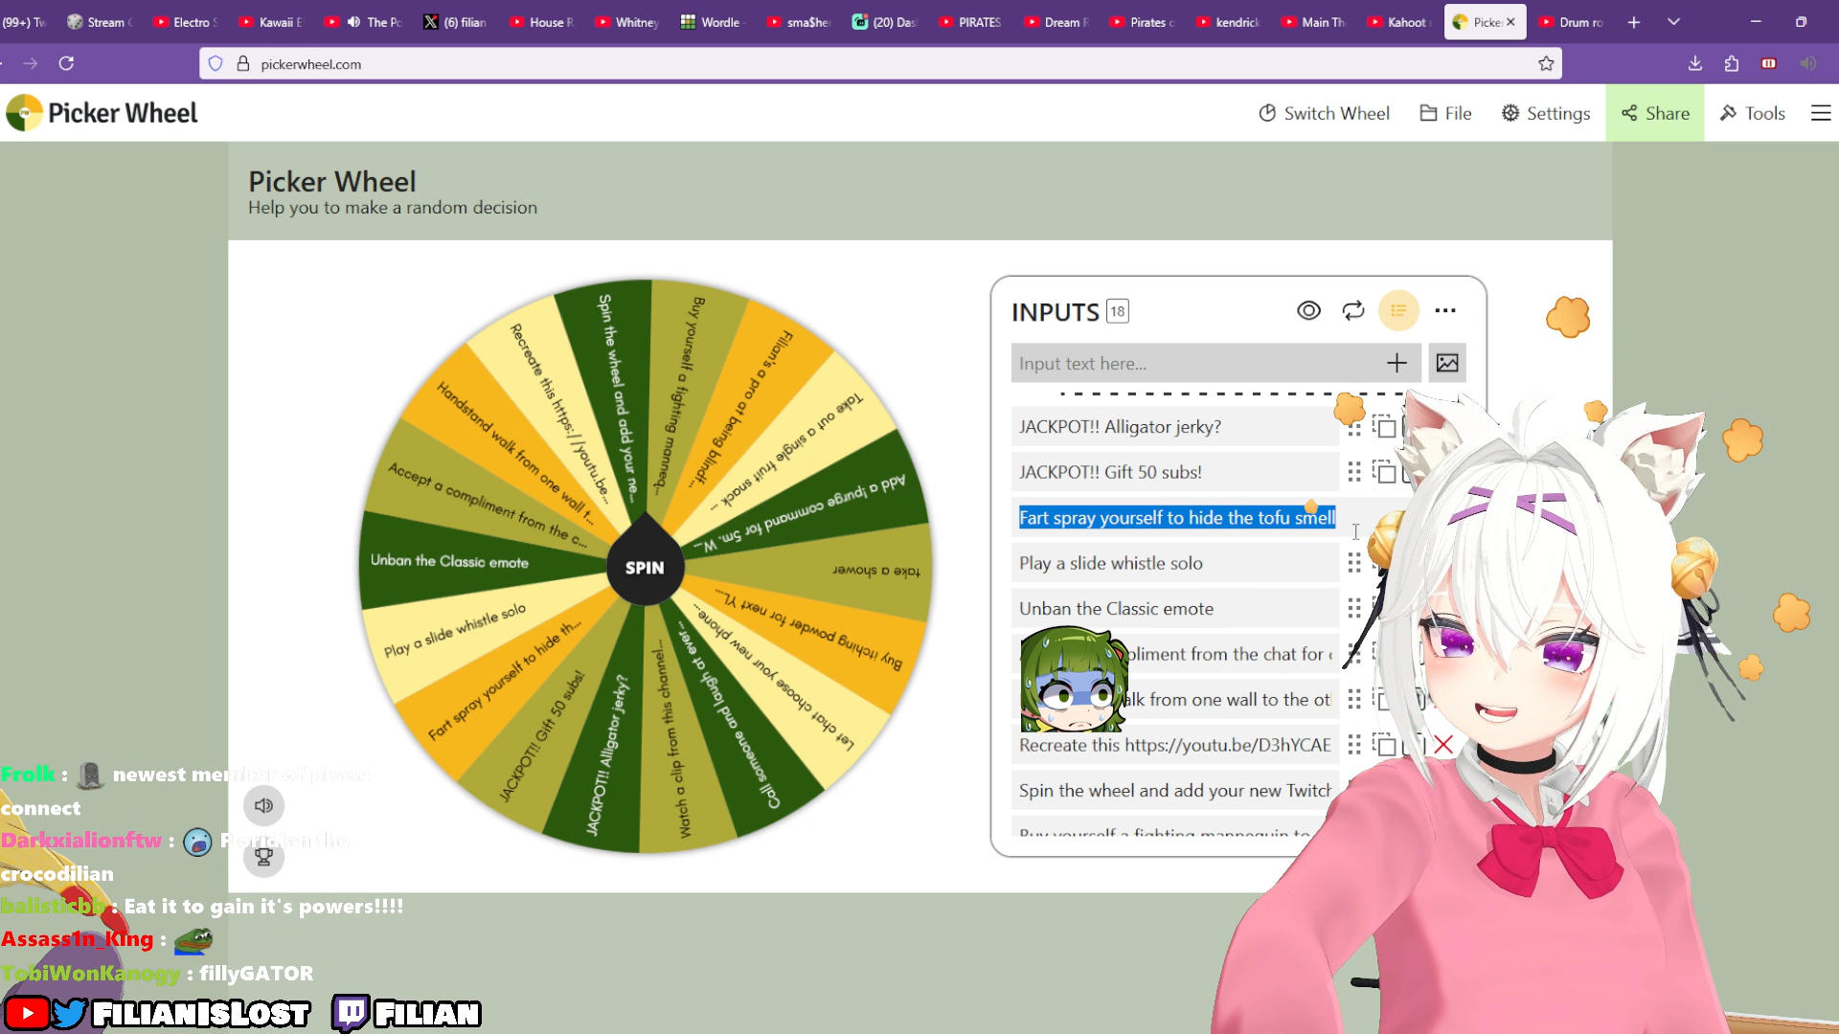Click the shuffle inputs icon

(1352, 311)
